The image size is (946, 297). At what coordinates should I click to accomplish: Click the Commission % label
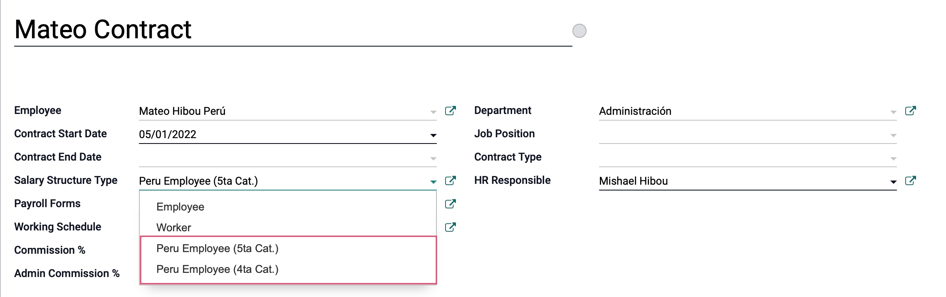tap(50, 250)
